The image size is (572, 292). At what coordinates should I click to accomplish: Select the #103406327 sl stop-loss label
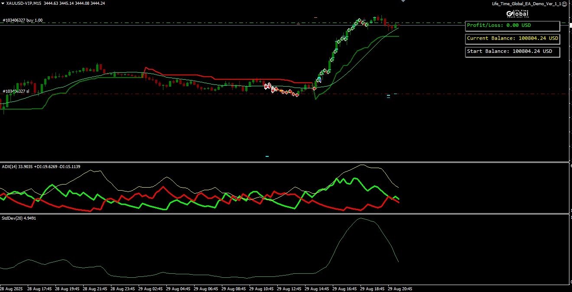(16, 91)
